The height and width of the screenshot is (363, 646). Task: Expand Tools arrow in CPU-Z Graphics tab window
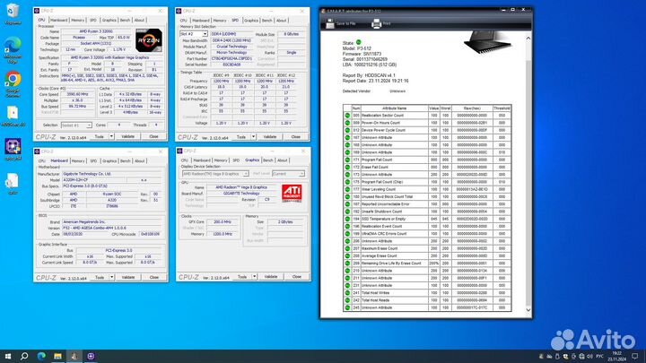click(254, 277)
